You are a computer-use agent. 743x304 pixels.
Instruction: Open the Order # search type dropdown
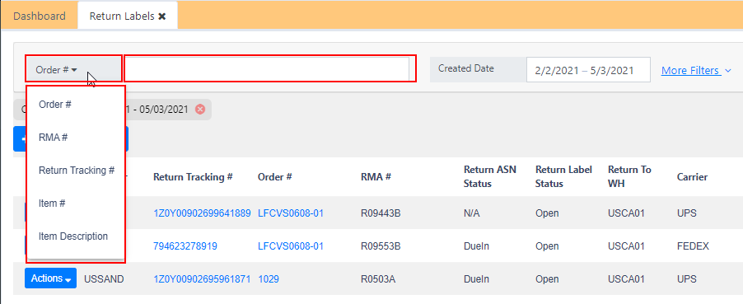(73, 70)
